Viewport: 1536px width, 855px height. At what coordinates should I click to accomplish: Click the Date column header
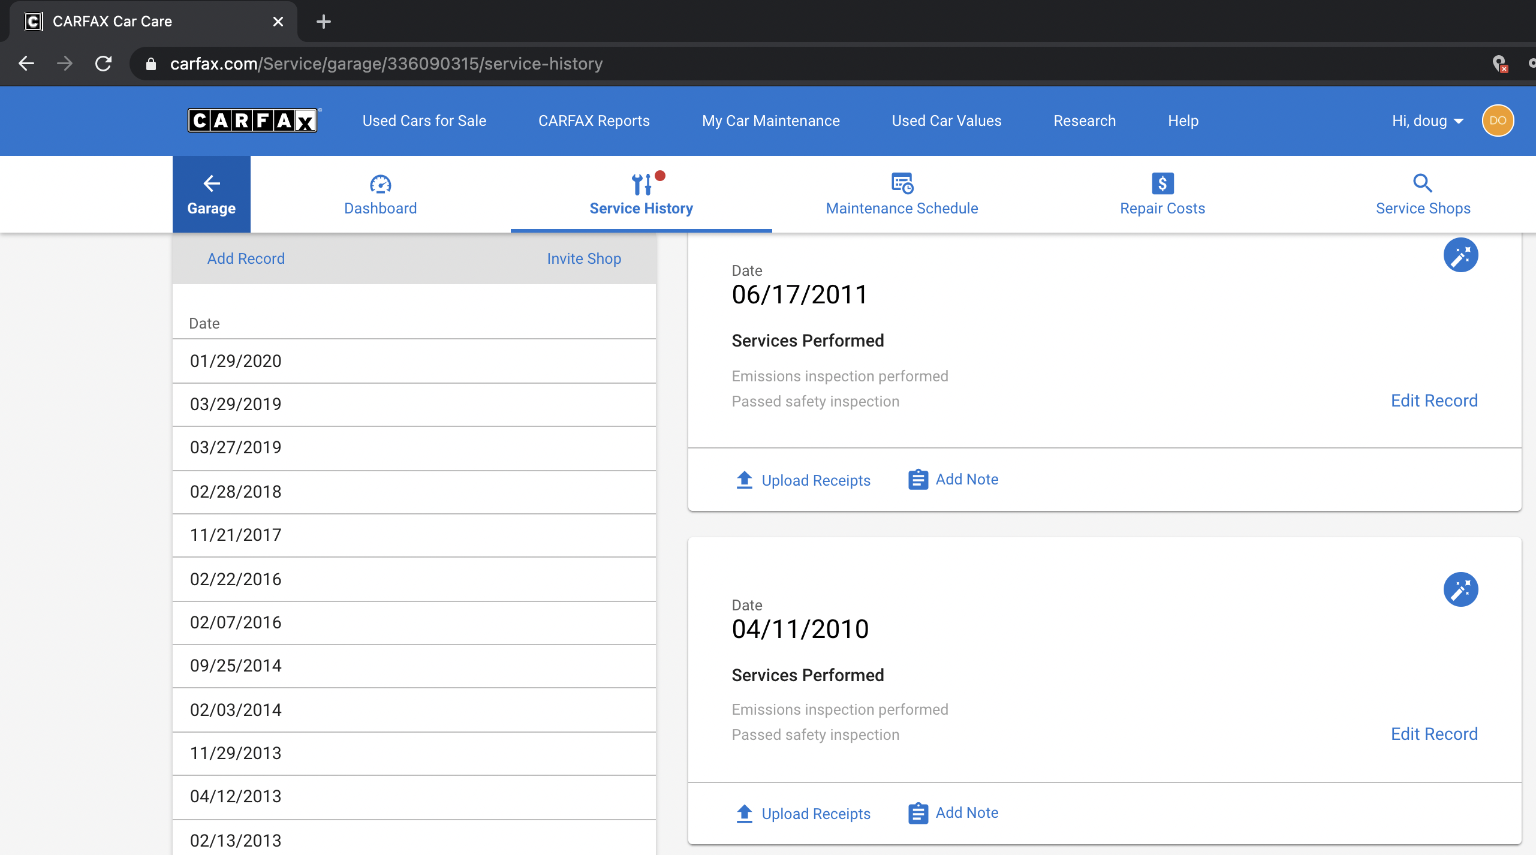[204, 323]
